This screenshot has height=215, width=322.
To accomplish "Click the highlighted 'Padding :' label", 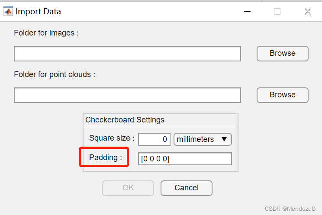I will pos(106,157).
